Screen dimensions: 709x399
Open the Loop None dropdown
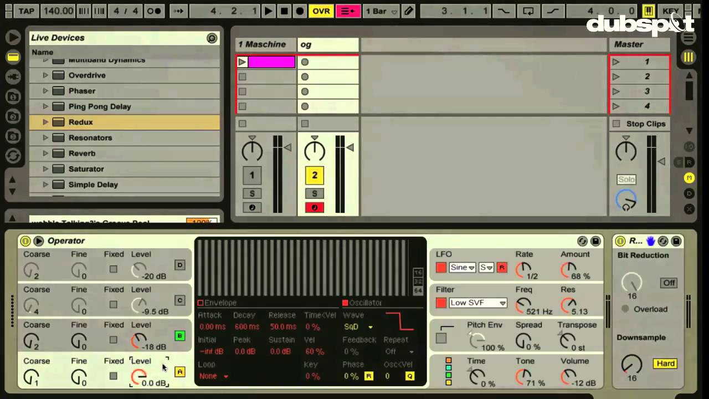(214, 376)
